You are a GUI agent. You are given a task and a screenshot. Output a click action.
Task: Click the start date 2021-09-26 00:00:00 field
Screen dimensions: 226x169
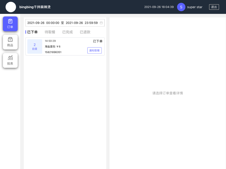point(43,23)
